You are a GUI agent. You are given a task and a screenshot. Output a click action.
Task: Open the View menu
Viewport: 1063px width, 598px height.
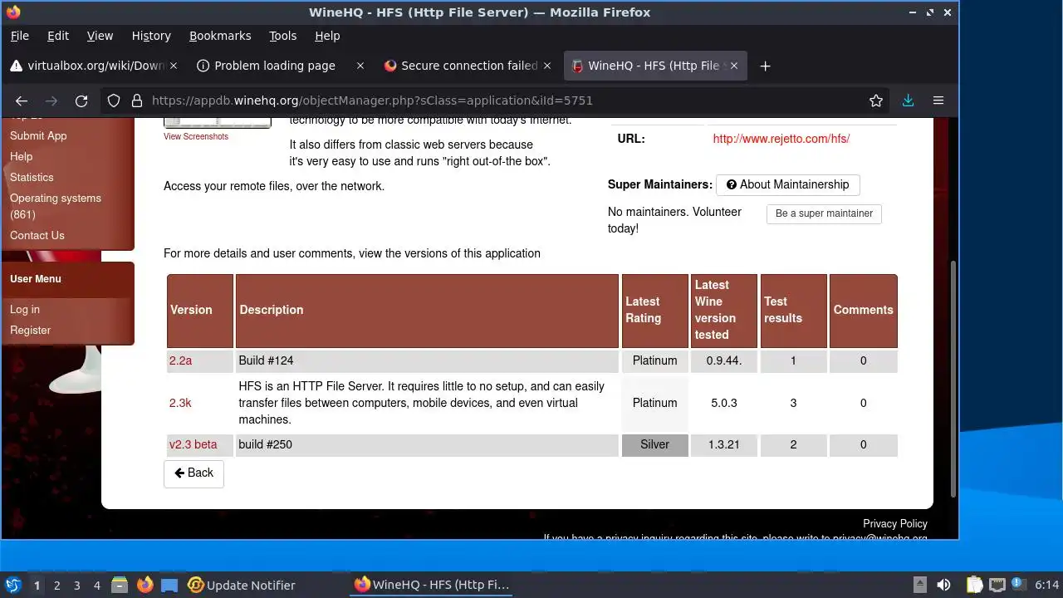click(100, 36)
